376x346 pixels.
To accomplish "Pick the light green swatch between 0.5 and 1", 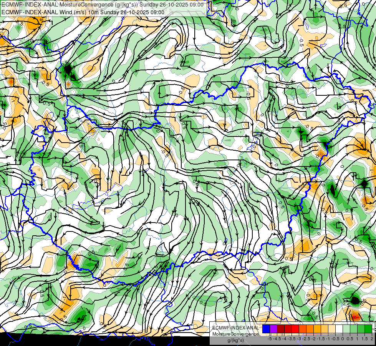I will [354, 329].
